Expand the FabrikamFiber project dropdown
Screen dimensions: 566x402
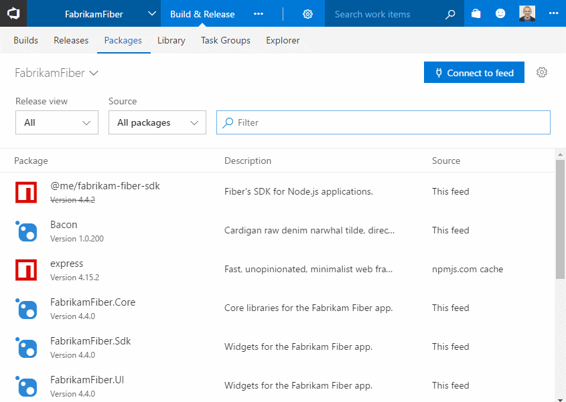click(152, 13)
